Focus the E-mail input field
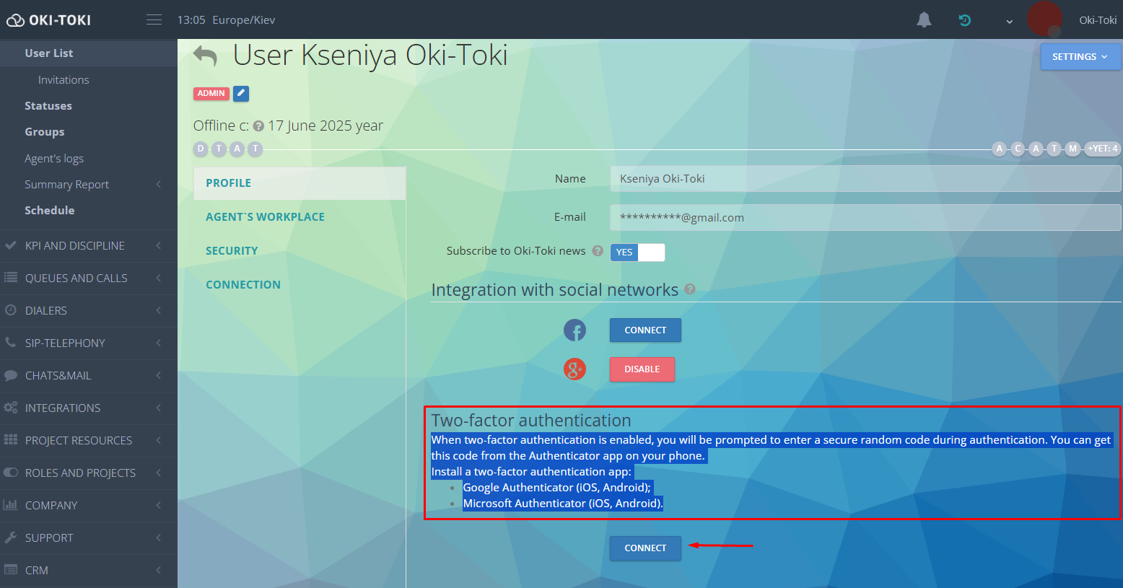The image size is (1123, 588). pos(865,218)
